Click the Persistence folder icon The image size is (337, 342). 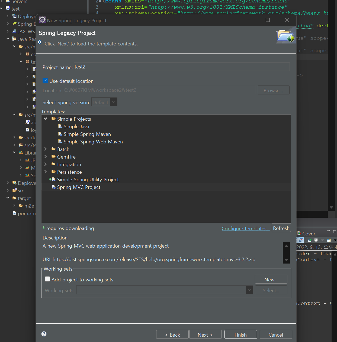click(54, 172)
